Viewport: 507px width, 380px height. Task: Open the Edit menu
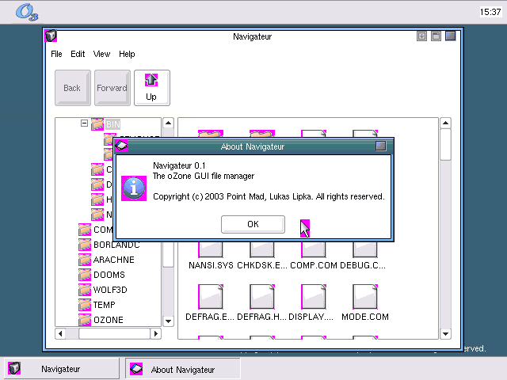[78, 54]
